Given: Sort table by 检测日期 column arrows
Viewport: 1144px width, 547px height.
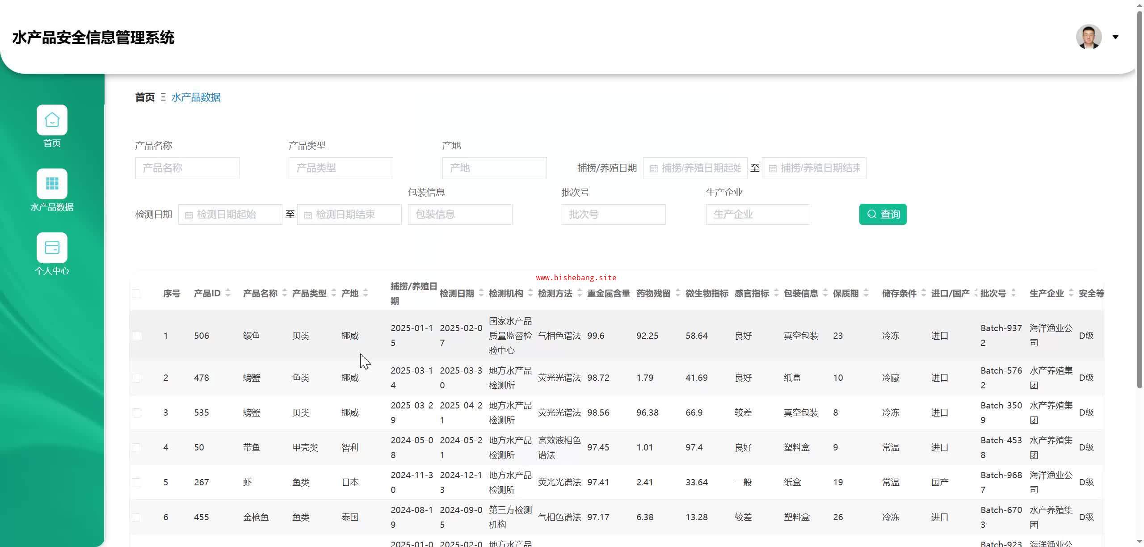Looking at the screenshot, I should [x=481, y=293].
